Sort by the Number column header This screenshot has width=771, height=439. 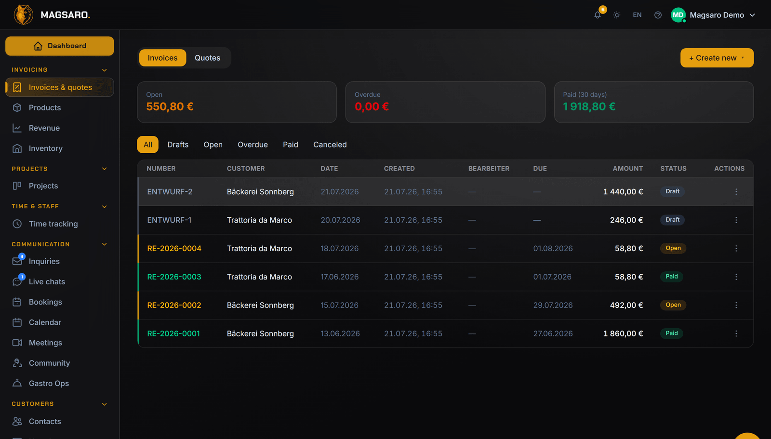pos(161,169)
